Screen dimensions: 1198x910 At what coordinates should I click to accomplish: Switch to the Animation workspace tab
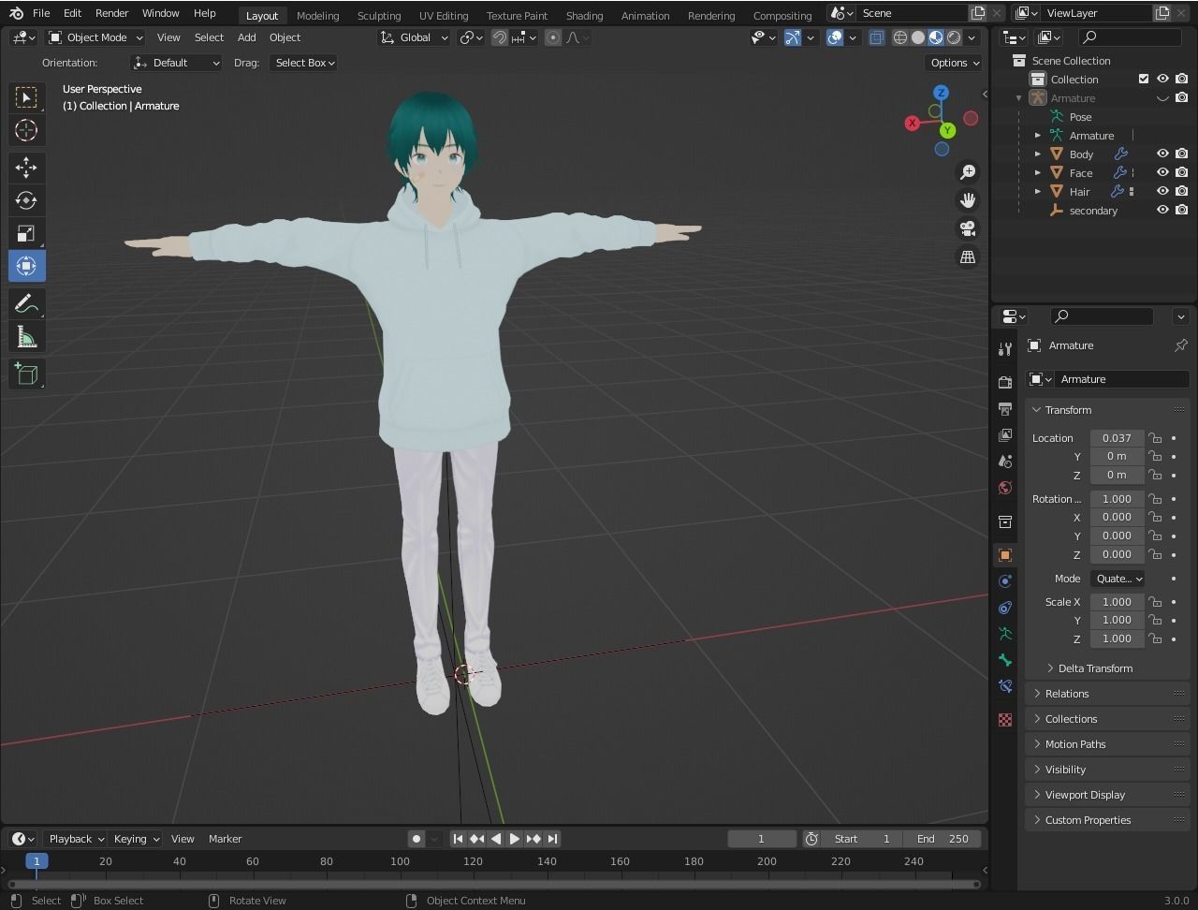645,15
